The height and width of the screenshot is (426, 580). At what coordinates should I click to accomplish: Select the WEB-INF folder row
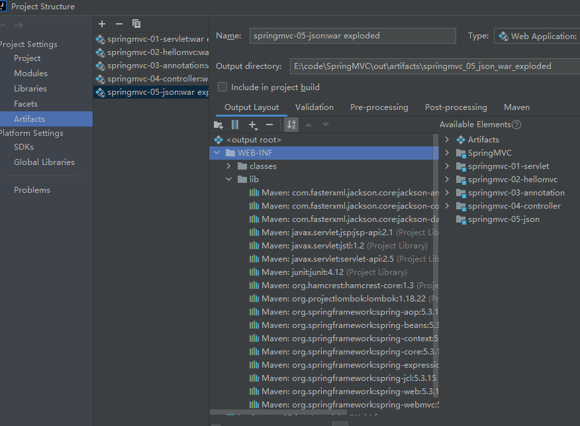(x=324, y=153)
